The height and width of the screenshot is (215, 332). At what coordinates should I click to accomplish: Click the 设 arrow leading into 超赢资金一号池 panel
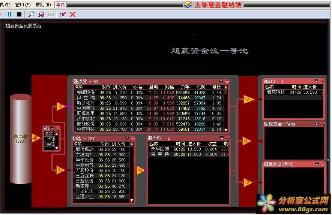click(x=247, y=141)
